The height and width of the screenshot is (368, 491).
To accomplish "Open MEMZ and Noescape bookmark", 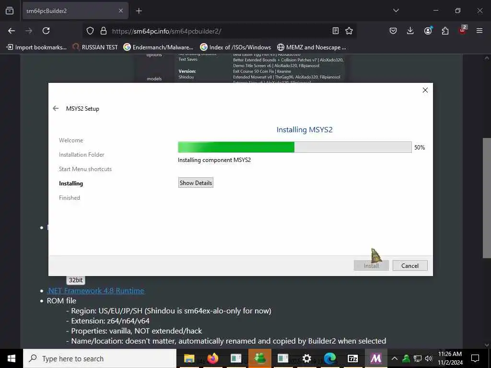I will click(312, 47).
